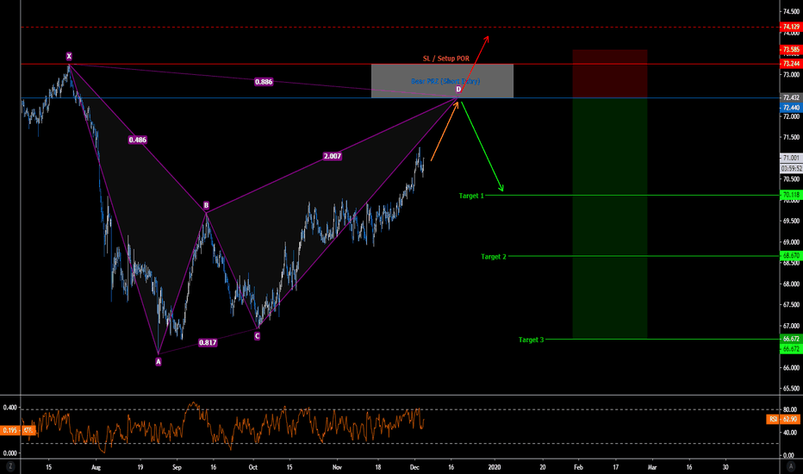Click the D point marker of the pattern
This screenshot has height=474, width=803.
tap(458, 90)
